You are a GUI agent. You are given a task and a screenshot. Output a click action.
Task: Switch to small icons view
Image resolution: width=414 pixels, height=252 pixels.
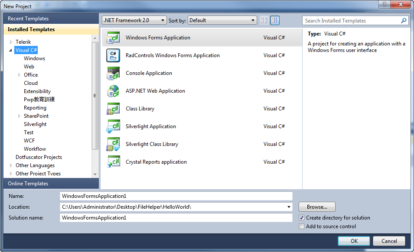tap(264, 20)
